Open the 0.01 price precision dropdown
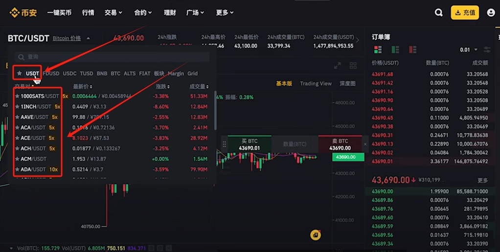This screenshot has height=252, width=500. [x=468, y=50]
